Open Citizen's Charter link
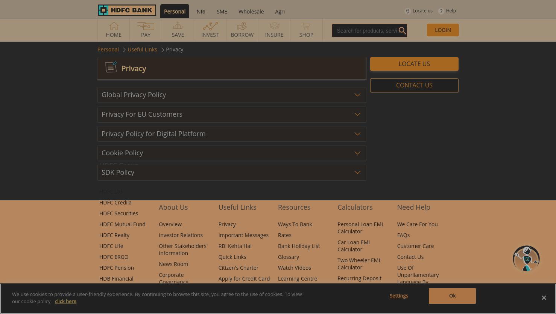 point(238,268)
